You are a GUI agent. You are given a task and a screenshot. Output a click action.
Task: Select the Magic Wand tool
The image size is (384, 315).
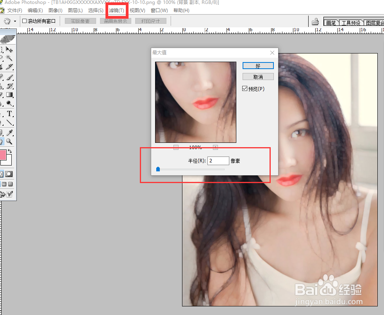click(9, 58)
